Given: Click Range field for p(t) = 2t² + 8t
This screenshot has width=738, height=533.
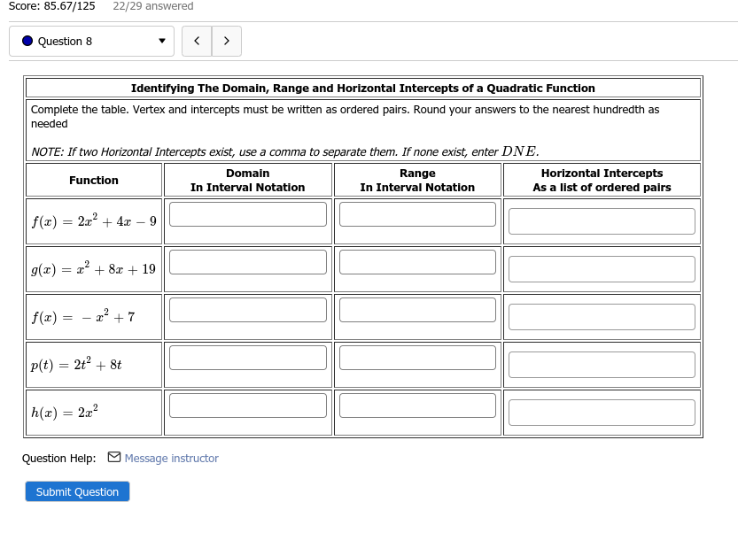Looking at the screenshot, I should (417, 358).
